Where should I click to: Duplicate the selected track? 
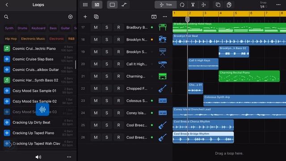tap(96, 17)
